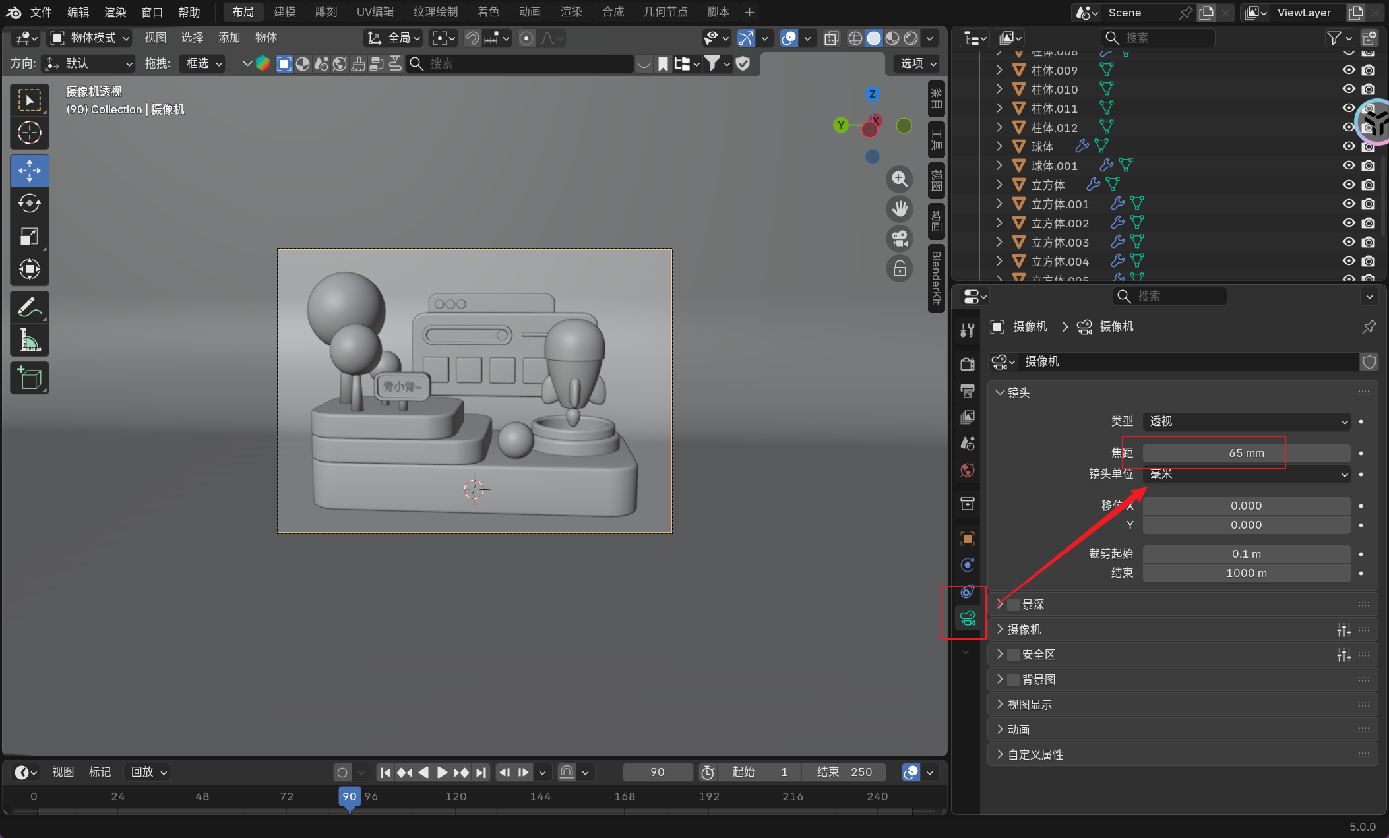Select the Measure tool
The image size is (1389, 838).
pyautogui.click(x=29, y=341)
